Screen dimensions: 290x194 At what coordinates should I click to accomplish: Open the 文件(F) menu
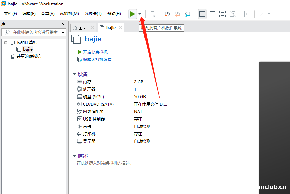click(11, 14)
